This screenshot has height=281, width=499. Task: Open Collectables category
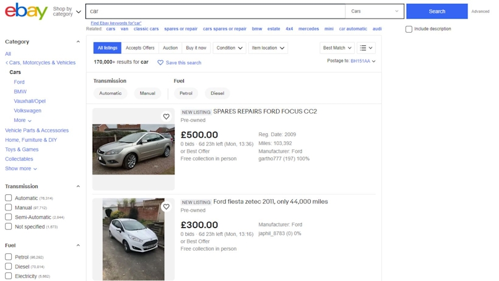point(19,159)
